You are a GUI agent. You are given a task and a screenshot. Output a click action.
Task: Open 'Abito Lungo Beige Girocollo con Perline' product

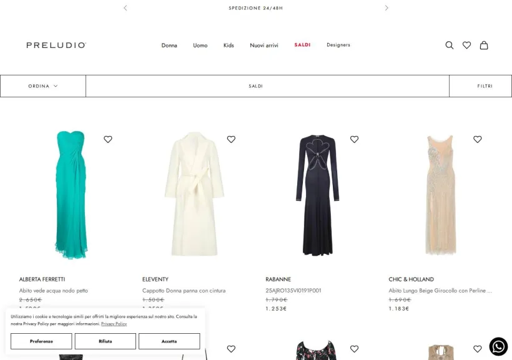440,291
